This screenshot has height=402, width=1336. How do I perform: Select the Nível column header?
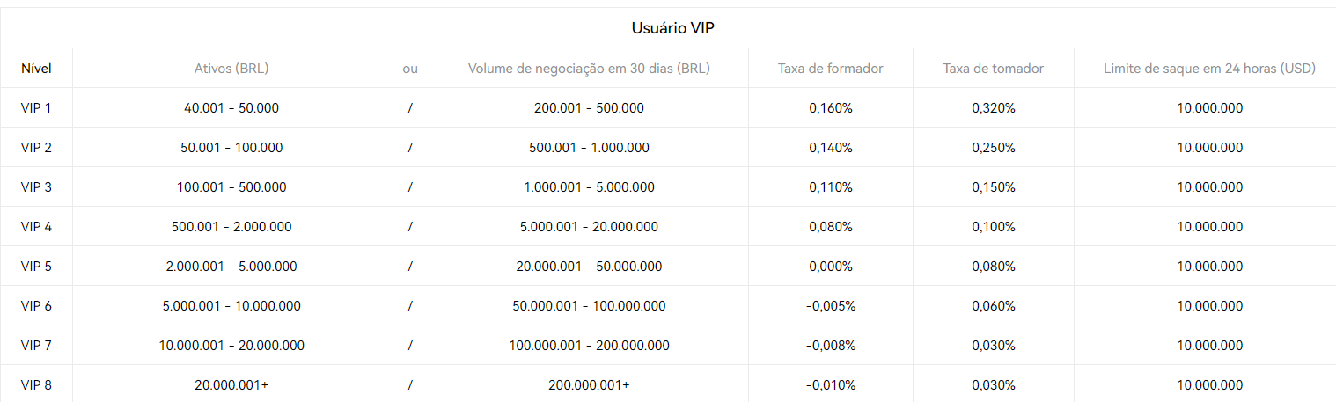tap(36, 68)
